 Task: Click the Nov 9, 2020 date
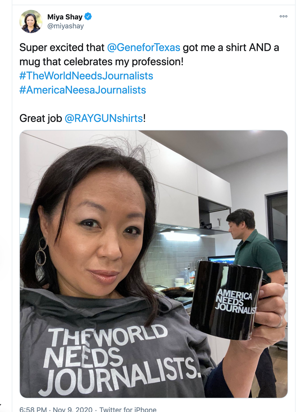click(73, 409)
